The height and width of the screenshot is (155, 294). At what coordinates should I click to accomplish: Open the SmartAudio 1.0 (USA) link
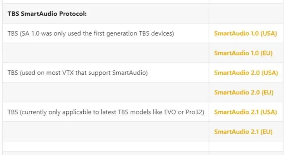245,33
